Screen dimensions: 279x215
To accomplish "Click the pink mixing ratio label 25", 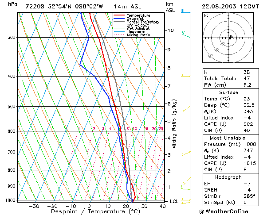I will (x=161, y=129).
